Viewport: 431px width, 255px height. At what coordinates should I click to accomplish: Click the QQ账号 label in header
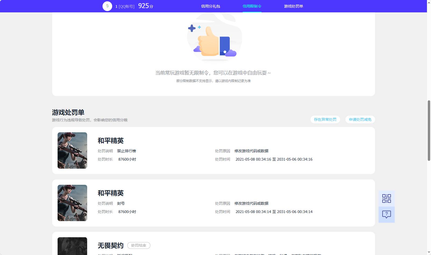(x=126, y=6)
